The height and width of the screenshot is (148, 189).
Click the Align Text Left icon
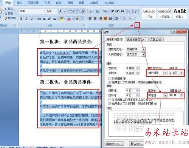(x=90, y=18)
